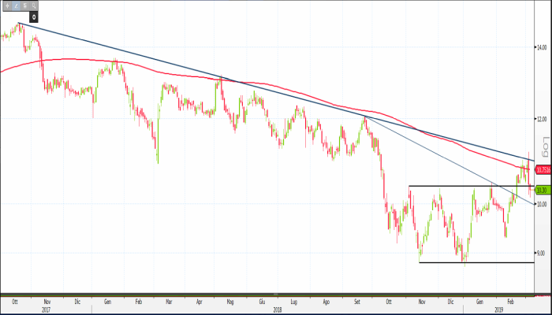Click the delete drawings icon
This screenshot has height=315, width=552.
click(25, 6)
